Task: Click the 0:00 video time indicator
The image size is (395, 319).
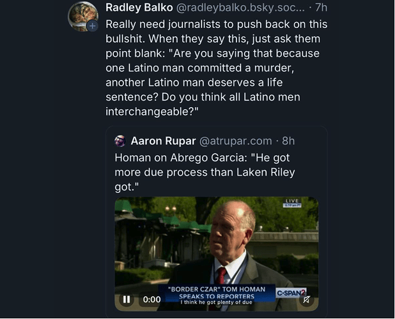Action: tap(151, 299)
